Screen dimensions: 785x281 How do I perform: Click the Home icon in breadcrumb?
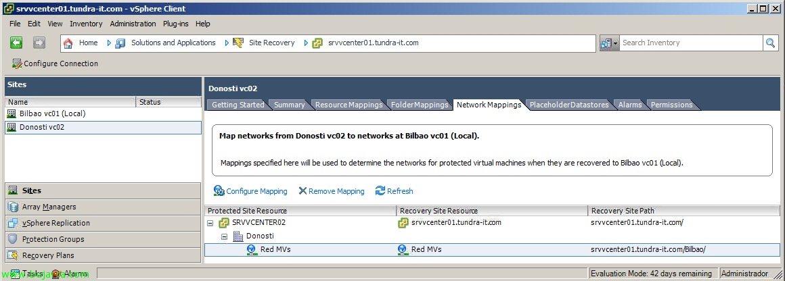[x=68, y=43]
